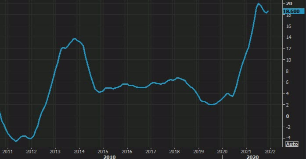Click the line's late-2013 peak near 14
The image size is (306, 159).
point(74,39)
